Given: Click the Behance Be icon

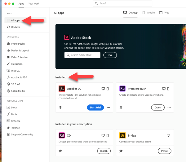Looking at the screenshot, I should point(8,121).
